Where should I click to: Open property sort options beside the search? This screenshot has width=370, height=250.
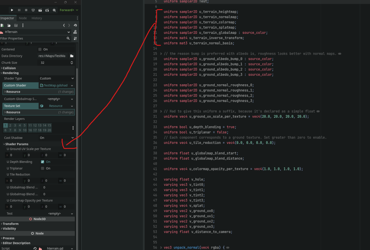[75, 38]
